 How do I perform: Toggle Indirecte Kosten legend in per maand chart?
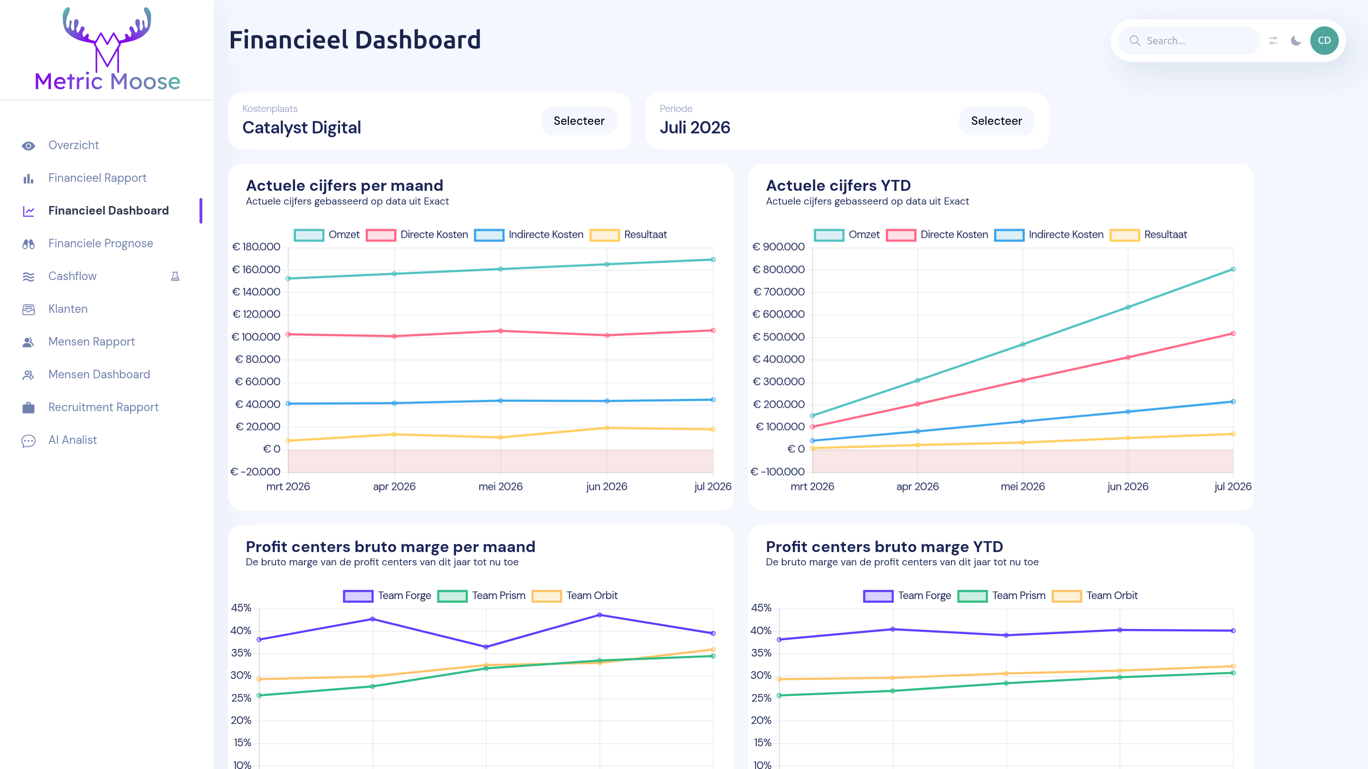[x=529, y=234]
